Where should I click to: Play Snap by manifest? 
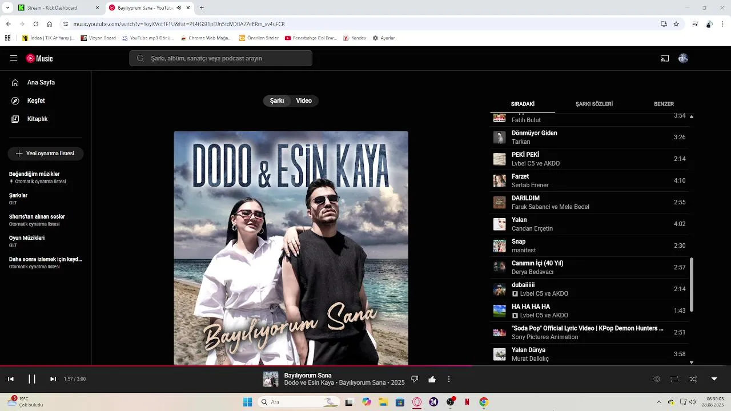[x=589, y=246]
